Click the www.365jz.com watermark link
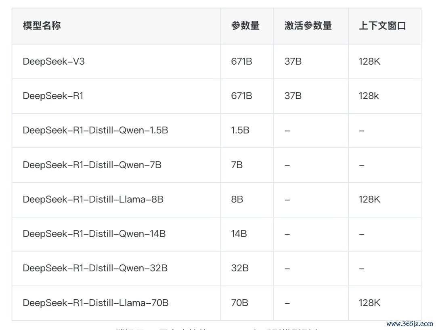Screen dimensions: 436x330 pyautogui.click(x=409, y=324)
